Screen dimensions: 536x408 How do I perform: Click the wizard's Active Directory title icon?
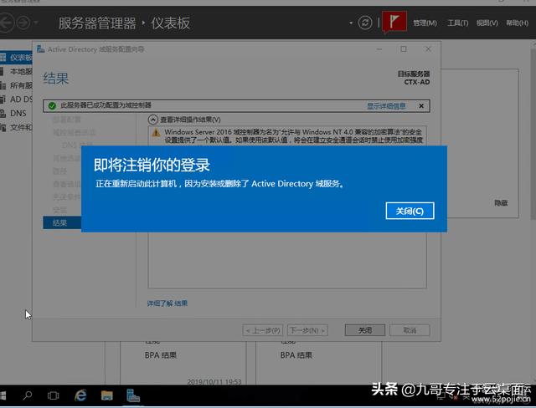(x=41, y=49)
